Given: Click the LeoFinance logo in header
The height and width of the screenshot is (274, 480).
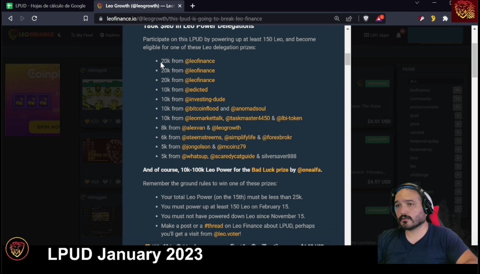Looking at the screenshot, I should click(31, 35).
